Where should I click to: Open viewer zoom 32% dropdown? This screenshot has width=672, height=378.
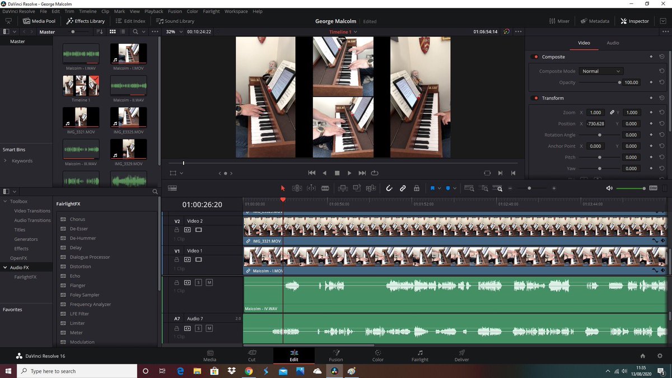[174, 31]
